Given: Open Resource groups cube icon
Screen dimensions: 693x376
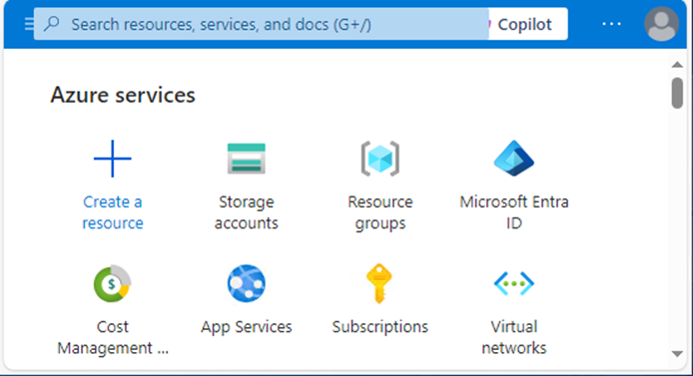Looking at the screenshot, I should pyautogui.click(x=380, y=159).
